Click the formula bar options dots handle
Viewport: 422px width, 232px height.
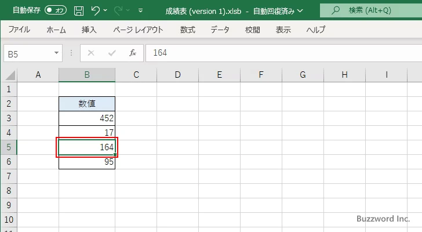coord(71,53)
